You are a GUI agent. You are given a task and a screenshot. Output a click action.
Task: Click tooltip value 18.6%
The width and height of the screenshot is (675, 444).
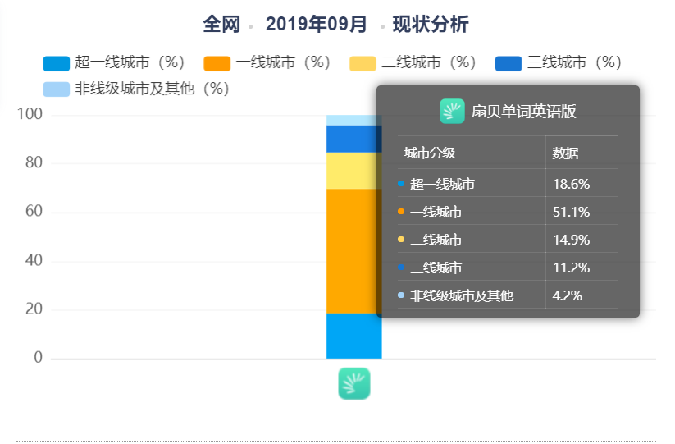point(572,184)
